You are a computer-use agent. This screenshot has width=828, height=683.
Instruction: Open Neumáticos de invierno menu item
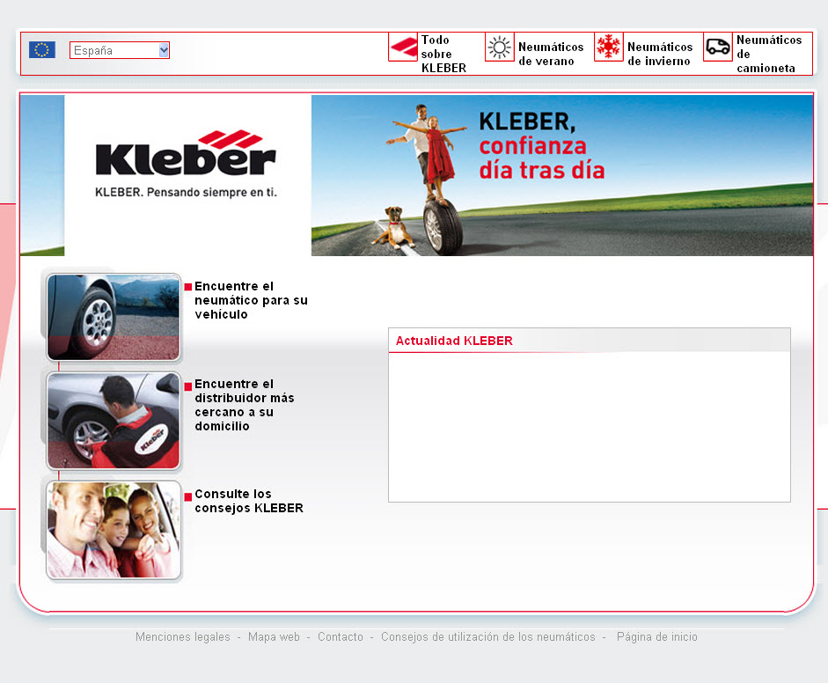tap(660, 54)
